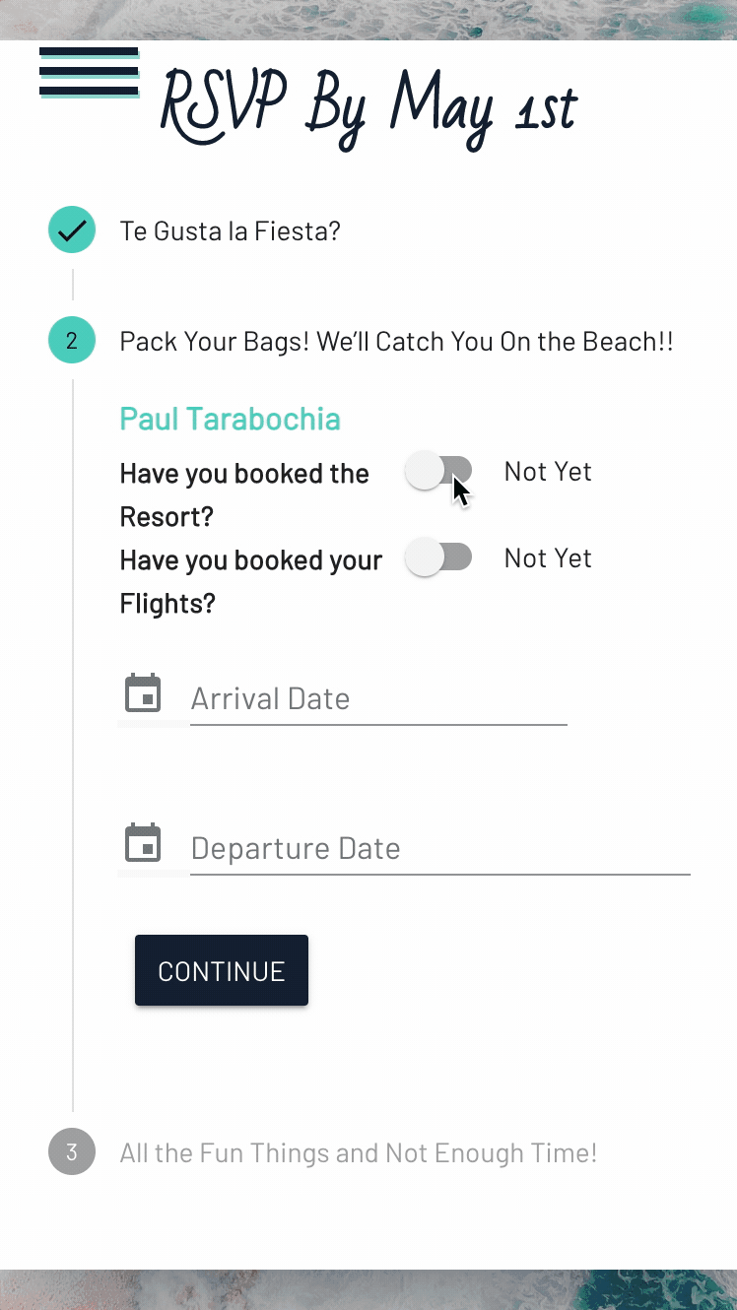Toggle the booked your Flights switch
This screenshot has height=1310, width=737.
point(439,557)
